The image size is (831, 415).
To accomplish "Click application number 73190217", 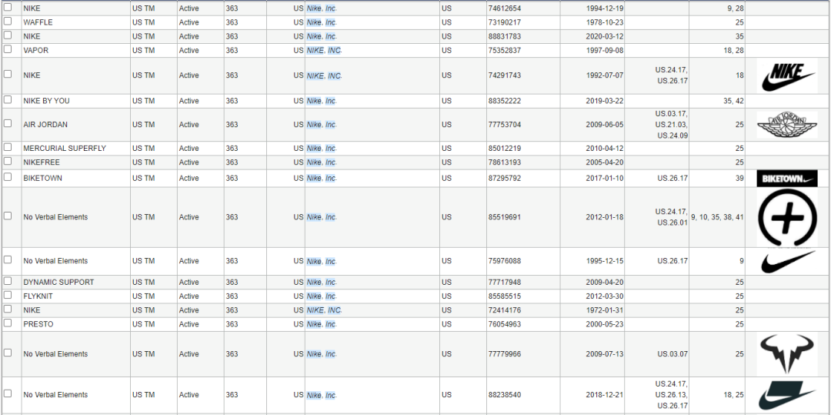I will 504,22.
